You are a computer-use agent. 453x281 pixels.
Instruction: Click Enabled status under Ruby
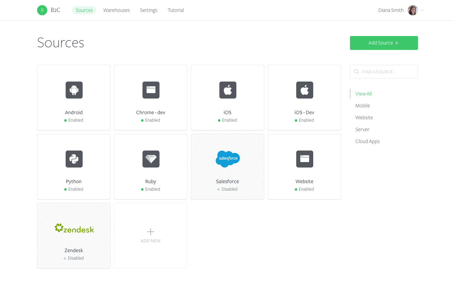[151, 189]
